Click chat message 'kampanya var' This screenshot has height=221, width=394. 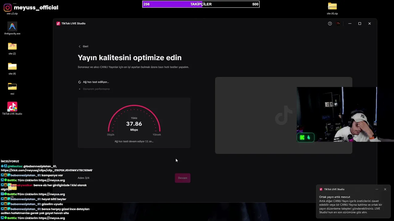pos(52,175)
